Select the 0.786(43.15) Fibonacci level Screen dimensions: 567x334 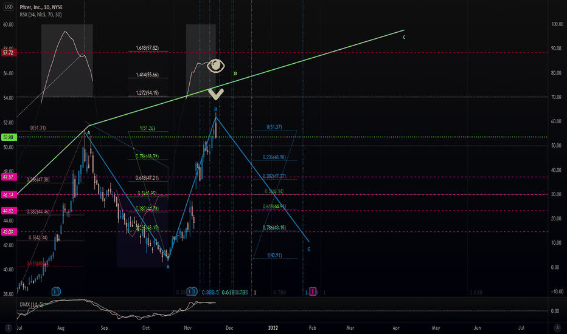tap(274, 228)
